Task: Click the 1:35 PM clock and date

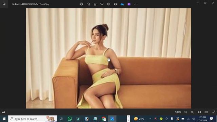Action: (202, 119)
